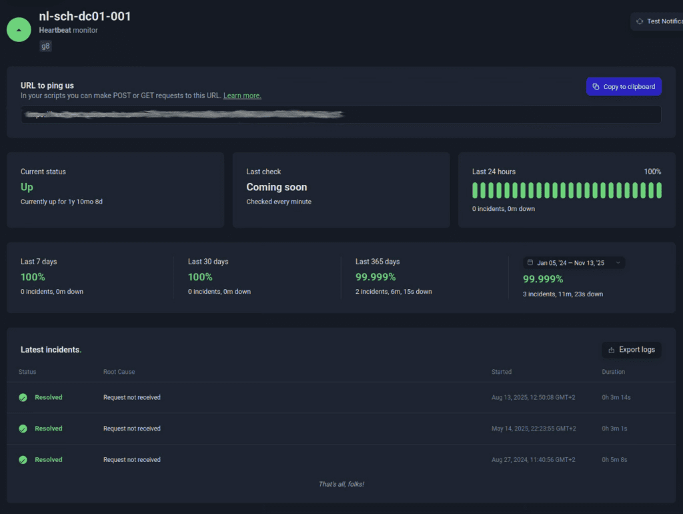
Task: Click the Resolved label on the first incident
Action: (47, 397)
